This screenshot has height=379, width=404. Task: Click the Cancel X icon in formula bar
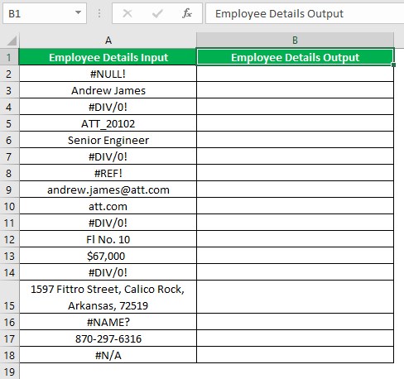127,13
